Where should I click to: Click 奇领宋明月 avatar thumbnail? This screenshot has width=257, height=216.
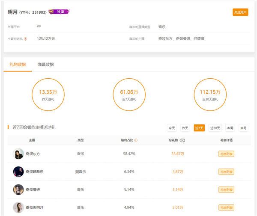(x=18, y=207)
